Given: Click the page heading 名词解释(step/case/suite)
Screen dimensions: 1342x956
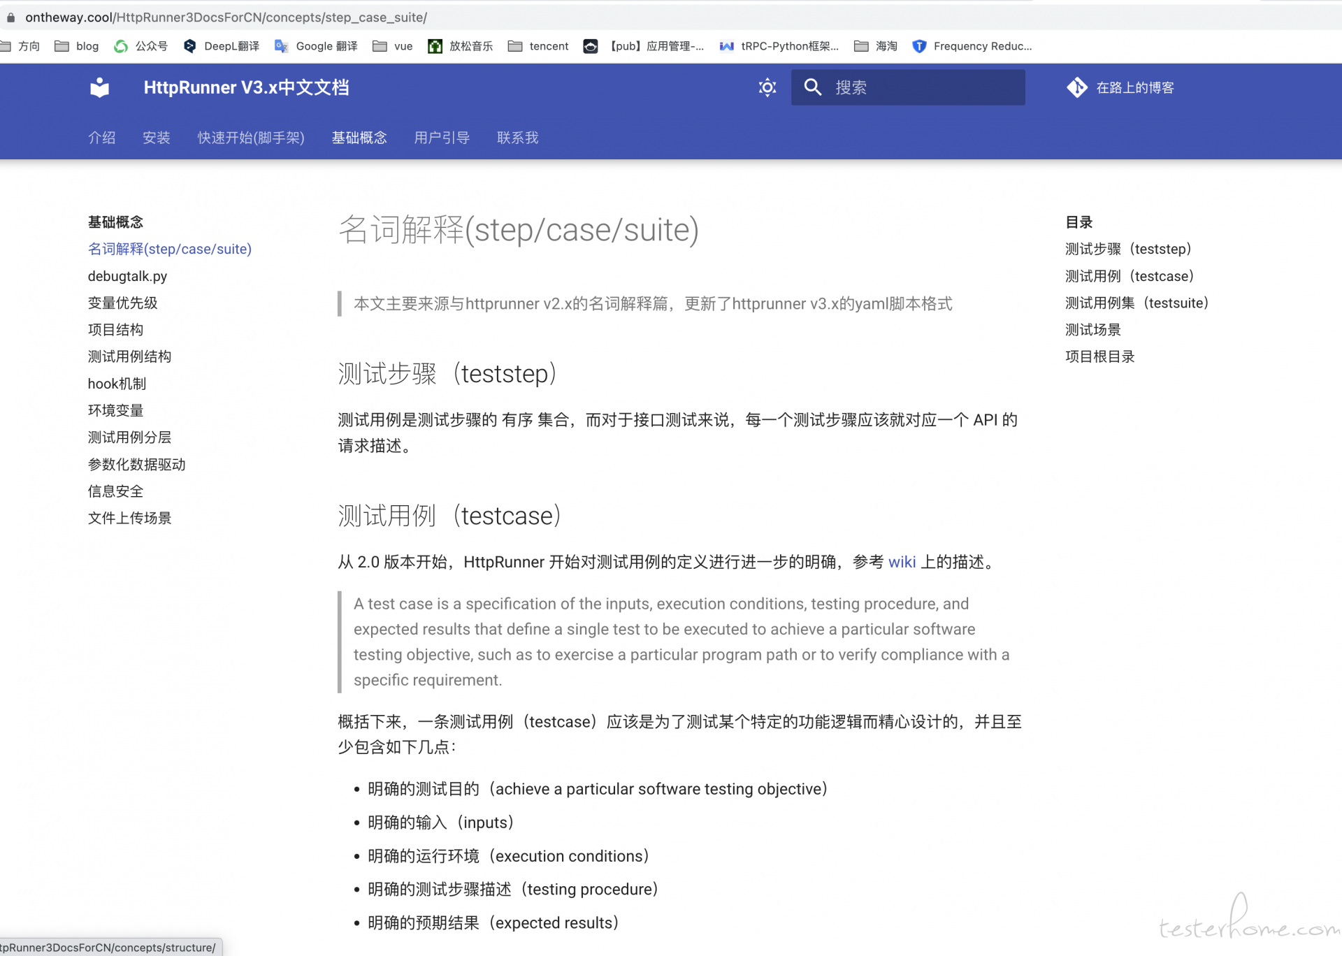Looking at the screenshot, I should coord(519,230).
